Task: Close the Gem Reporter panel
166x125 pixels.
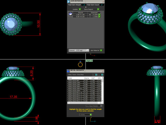Action: pos(103,1)
